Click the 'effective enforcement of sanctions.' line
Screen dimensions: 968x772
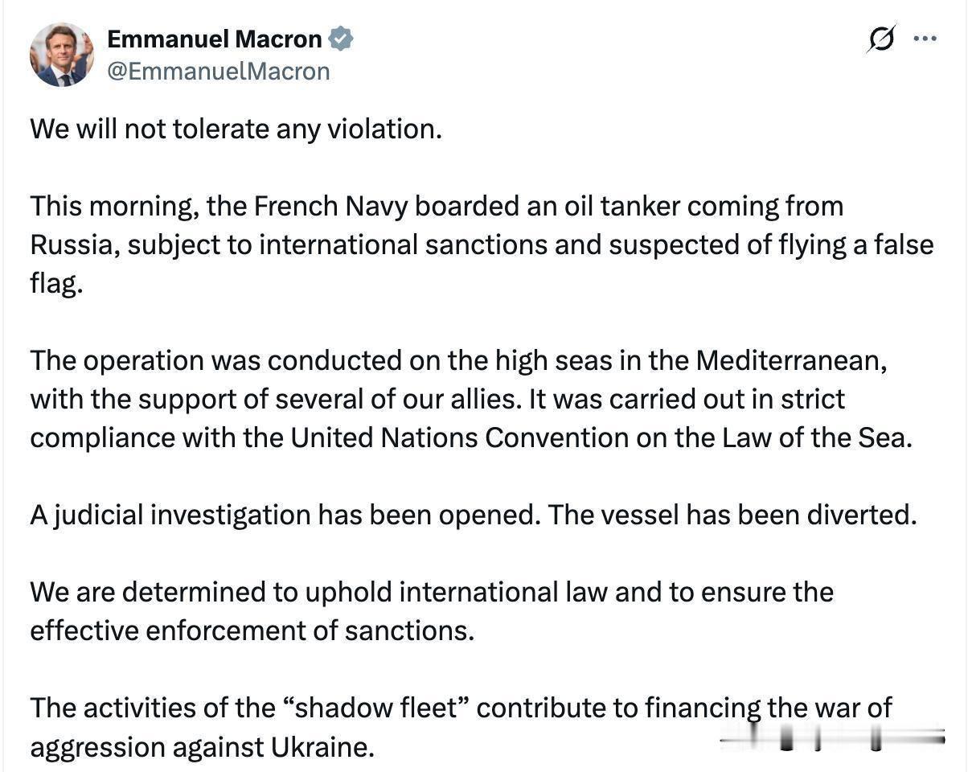click(x=252, y=630)
